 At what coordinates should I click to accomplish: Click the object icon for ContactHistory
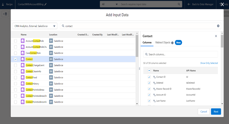point(23,83)
